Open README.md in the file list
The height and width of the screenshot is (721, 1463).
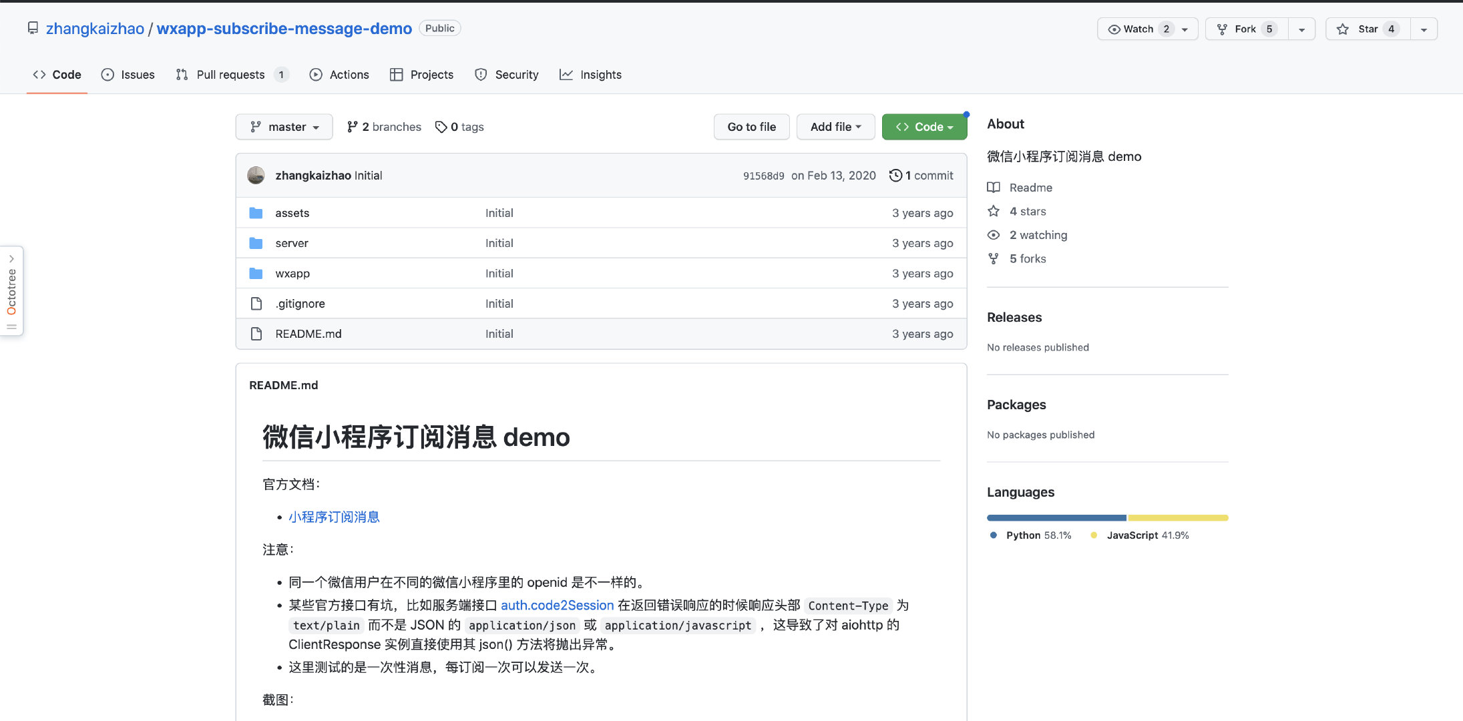click(x=308, y=334)
